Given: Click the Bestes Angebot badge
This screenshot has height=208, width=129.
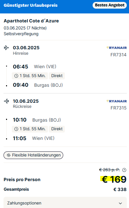Looking at the screenshot, I should (x=110, y=5).
